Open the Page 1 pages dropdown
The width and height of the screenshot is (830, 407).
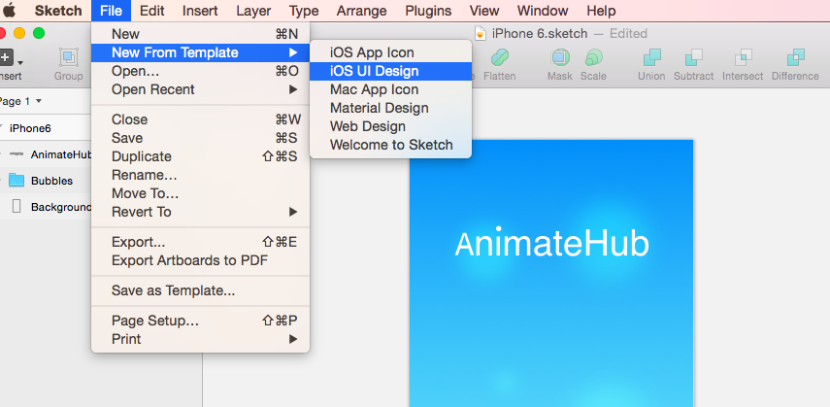20,101
